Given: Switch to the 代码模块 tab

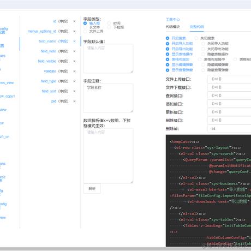Looking at the screenshot, I should [172, 27].
